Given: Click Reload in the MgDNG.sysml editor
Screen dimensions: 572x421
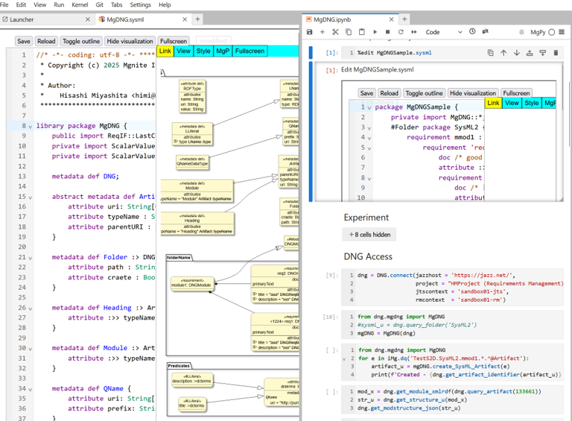Looking at the screenshot, I should point(46,42).
